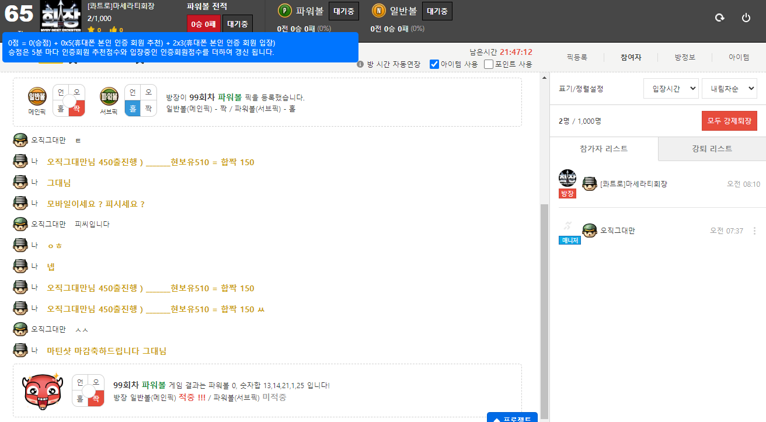This screenshot has width=766, height=422.
Task: Click the yellow star icon under room title
Action: (x=91, y=30)
